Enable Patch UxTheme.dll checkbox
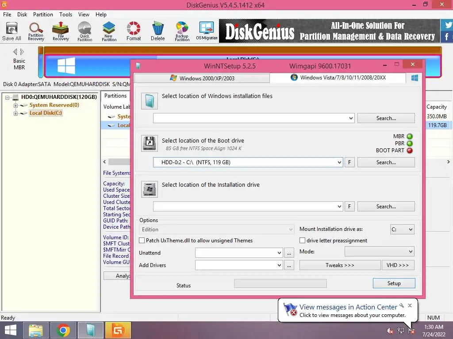 [142, 241]
